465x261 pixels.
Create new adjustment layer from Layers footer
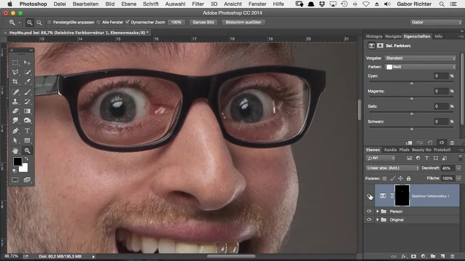point(424,256)
